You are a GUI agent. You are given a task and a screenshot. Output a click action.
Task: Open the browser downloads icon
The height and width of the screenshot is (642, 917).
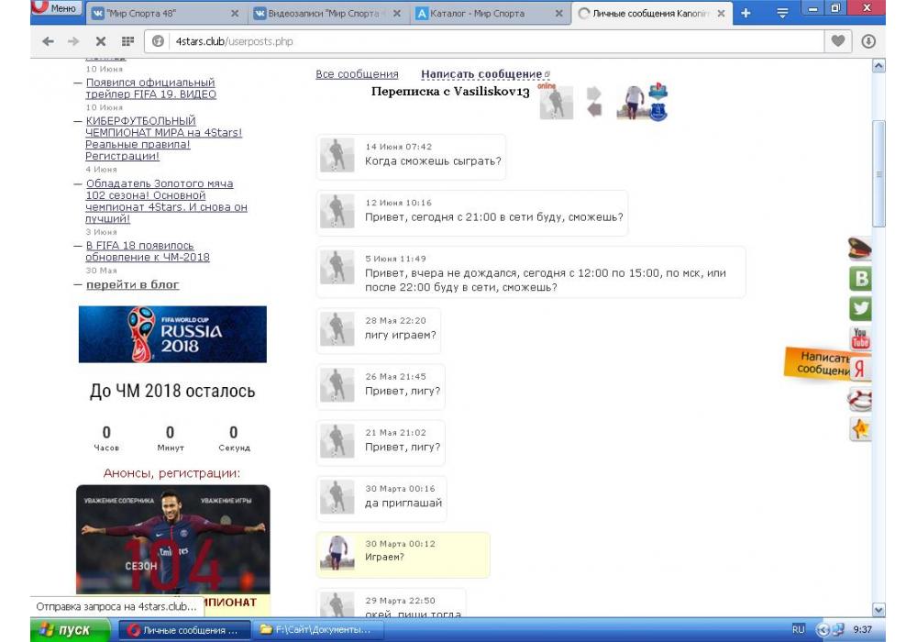(867, 41)
